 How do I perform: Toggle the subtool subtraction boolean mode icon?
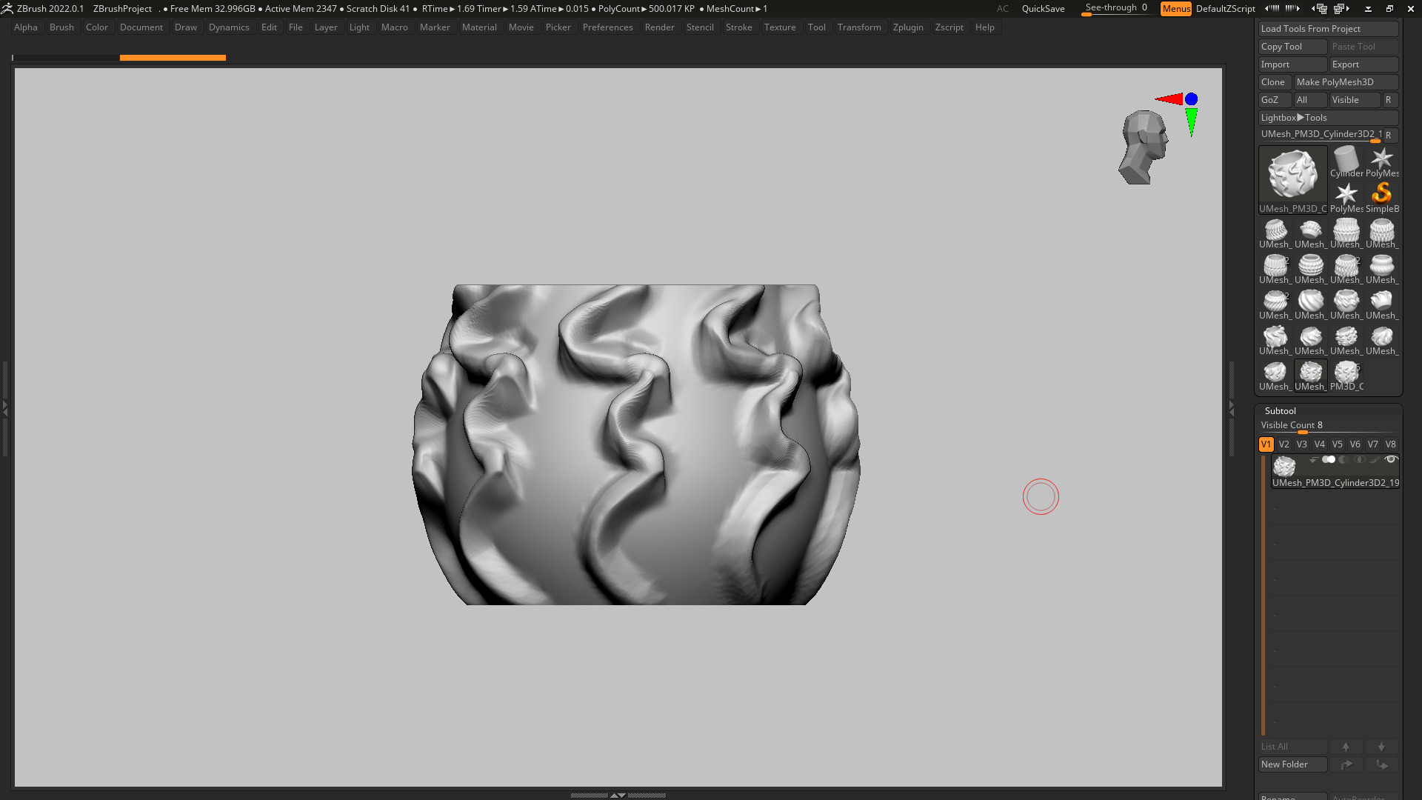(x=1344, y=460)
